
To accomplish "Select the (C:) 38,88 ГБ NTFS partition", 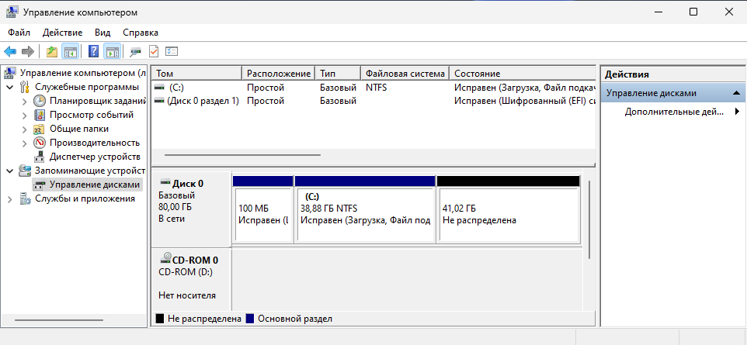I will click(x=366, y=210).
